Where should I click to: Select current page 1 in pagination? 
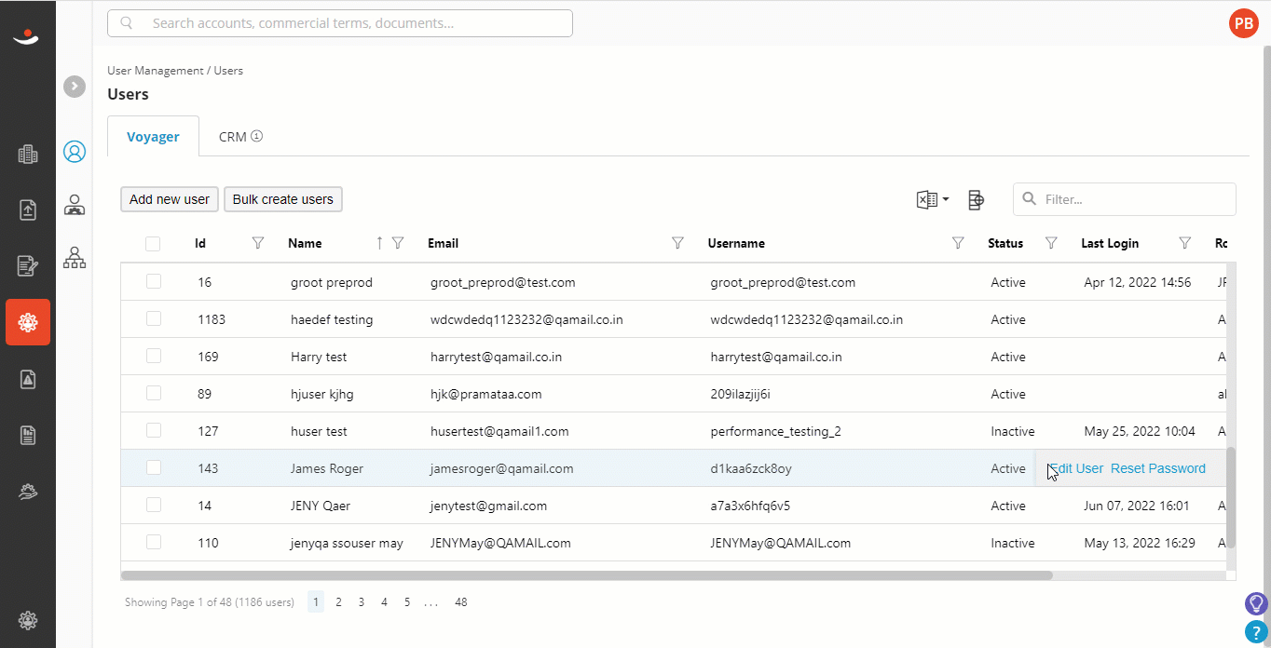pyautogui.click(x=316, y=602)
